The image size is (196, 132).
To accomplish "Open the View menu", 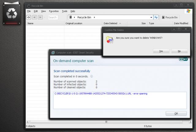I will coord(43,11).
